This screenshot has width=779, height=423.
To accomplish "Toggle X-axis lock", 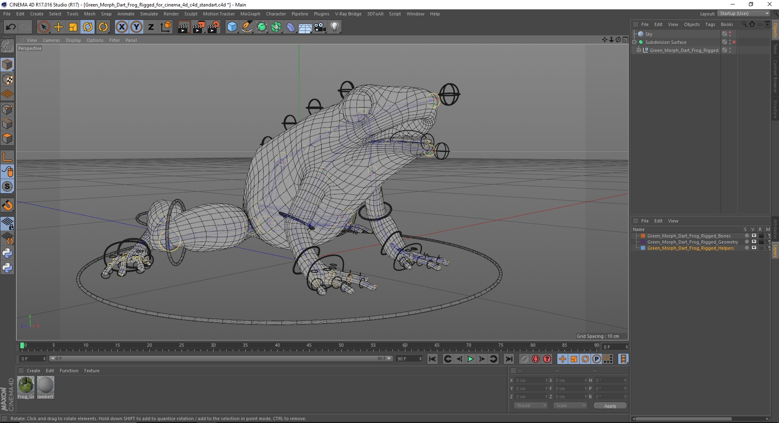I will click(x=121, y=27).
